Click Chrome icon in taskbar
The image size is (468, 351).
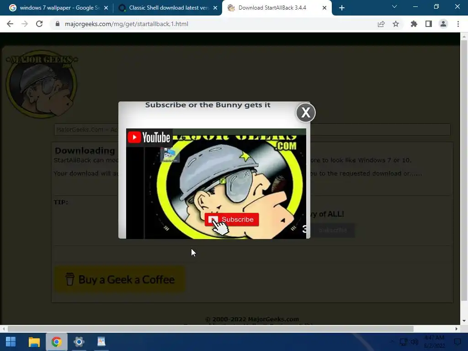(56, 342)
